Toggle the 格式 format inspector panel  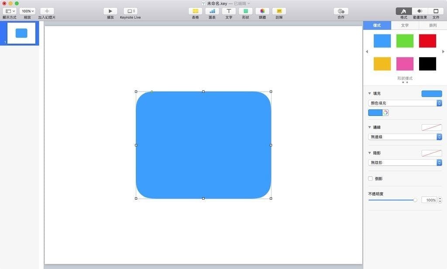point(404,11)
